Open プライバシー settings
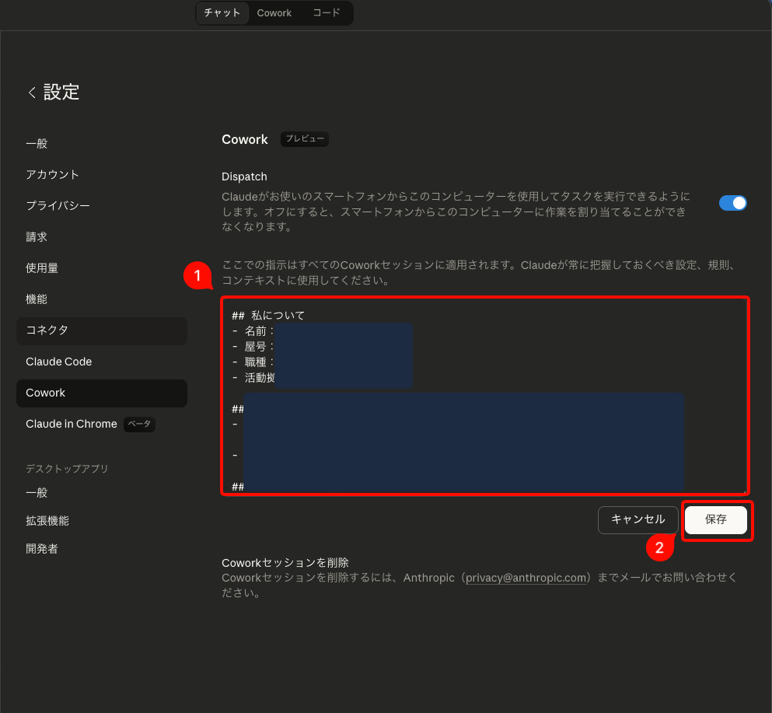The image size is (772, 713). 58,205
